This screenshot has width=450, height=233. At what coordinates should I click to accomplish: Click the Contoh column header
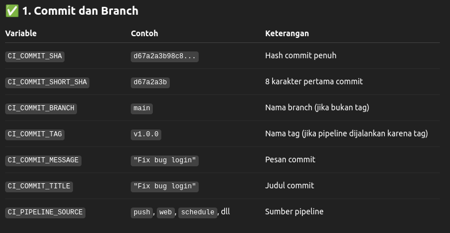click(x=144, y=33)
